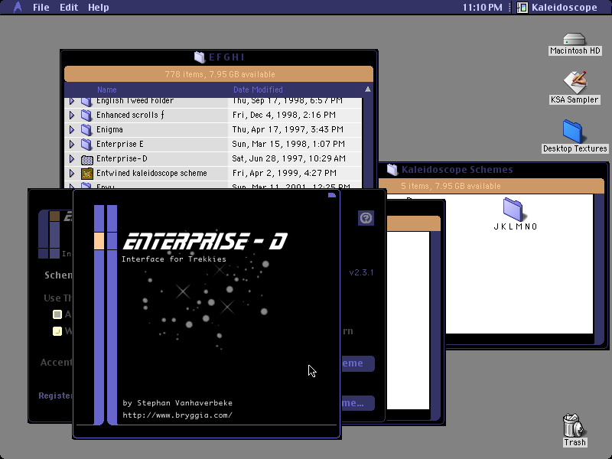Open the Help menu

click(99, 8)
